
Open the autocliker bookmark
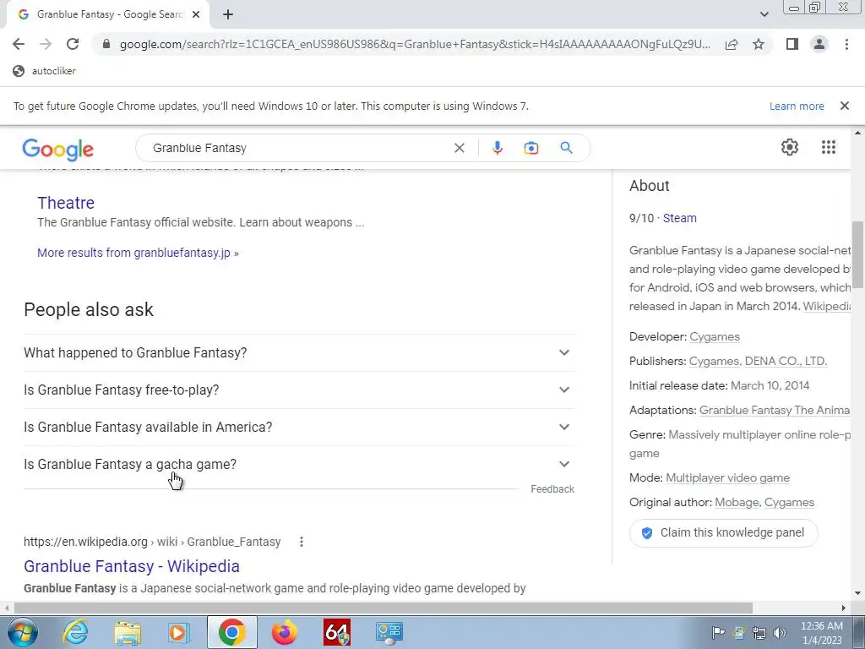pyautogui.click(x=44, y=71)
